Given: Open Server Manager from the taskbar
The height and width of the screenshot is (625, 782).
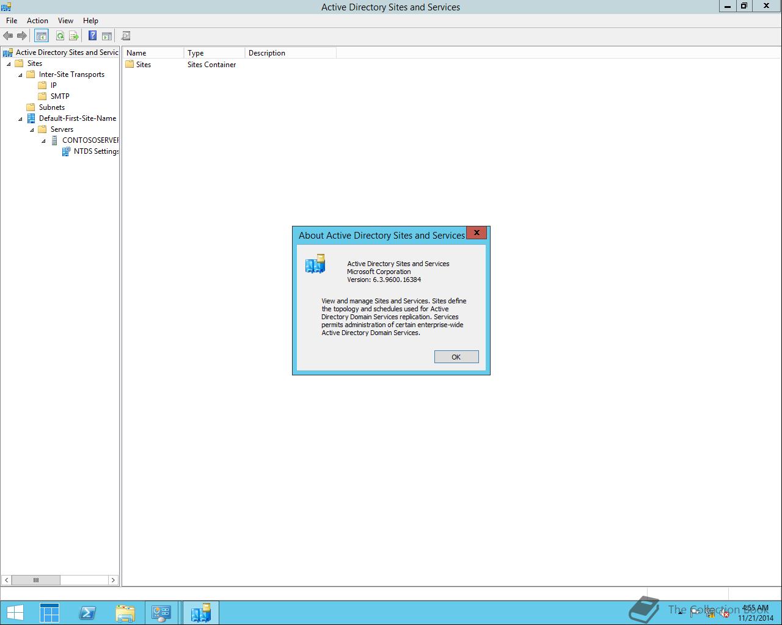Looking at the screenshot, I should pyautogui.click(x=49, y=613).
